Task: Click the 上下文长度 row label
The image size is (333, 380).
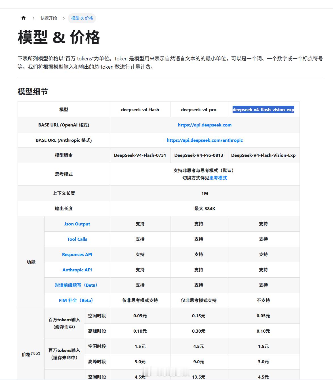Action: [x=64, y=193]
